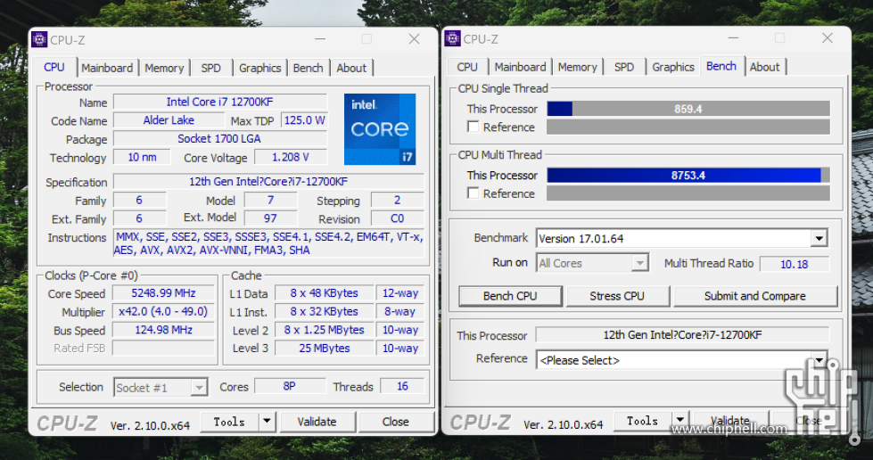Click multi thread score bar 8753.4
This screenshot has height=460, width=873.
(x=688, y=175)
